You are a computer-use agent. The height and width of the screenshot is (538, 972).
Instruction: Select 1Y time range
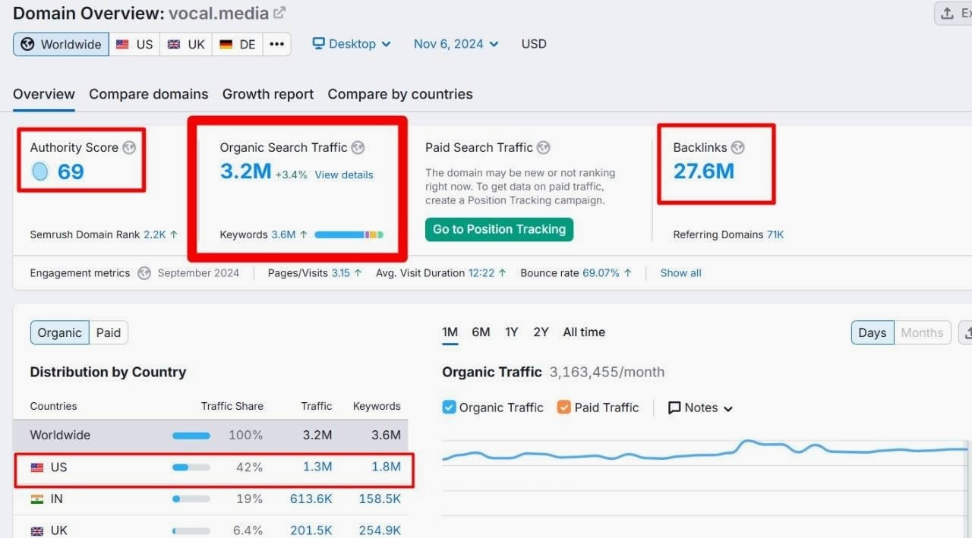pyautogui.click(x=512, y=332)
